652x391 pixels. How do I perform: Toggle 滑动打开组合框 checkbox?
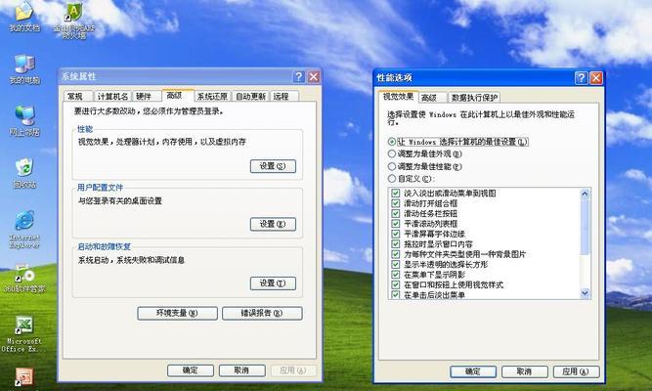click(396, 203)
